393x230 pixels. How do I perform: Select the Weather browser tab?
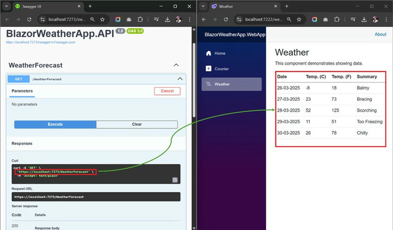pos(245,6)
